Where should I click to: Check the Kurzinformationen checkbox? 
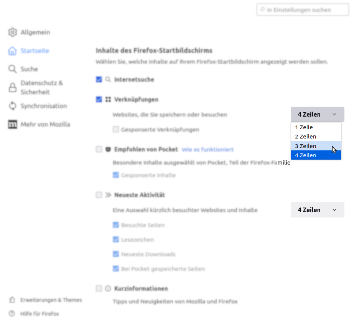[x=99, y=288]
